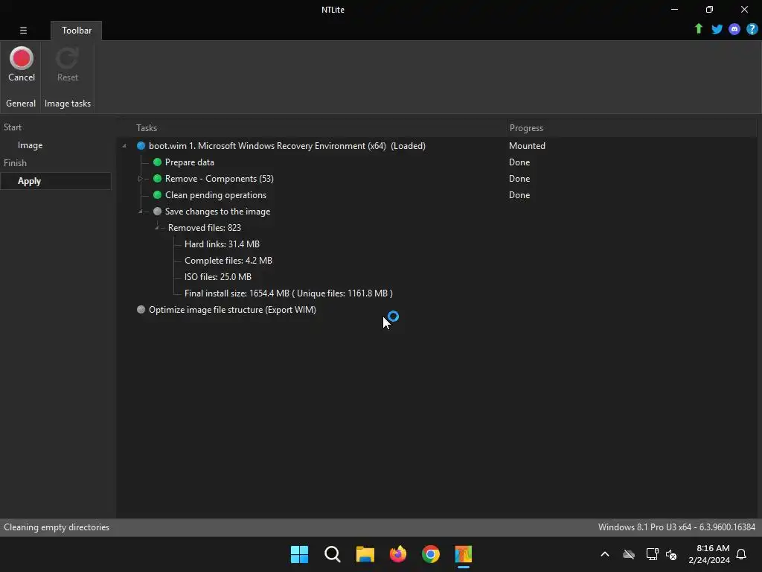The height and width of the screenshot is (572, 762).
Task: Click the Windows 8.1 Pro version status text
Action: tap(677, 527)
